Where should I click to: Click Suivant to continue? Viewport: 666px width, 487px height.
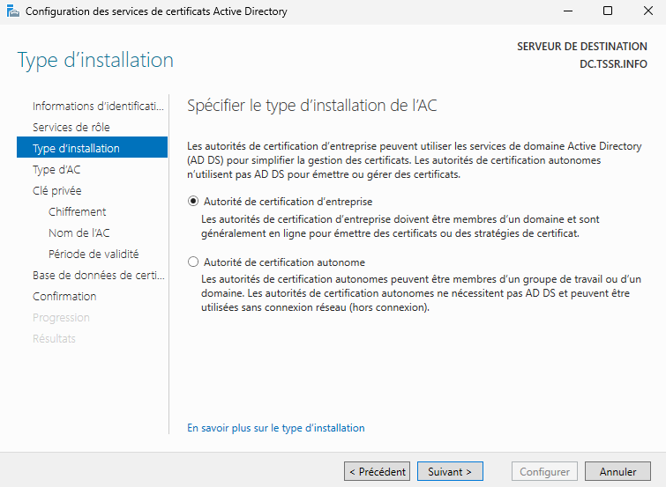(x=450, y=472)
